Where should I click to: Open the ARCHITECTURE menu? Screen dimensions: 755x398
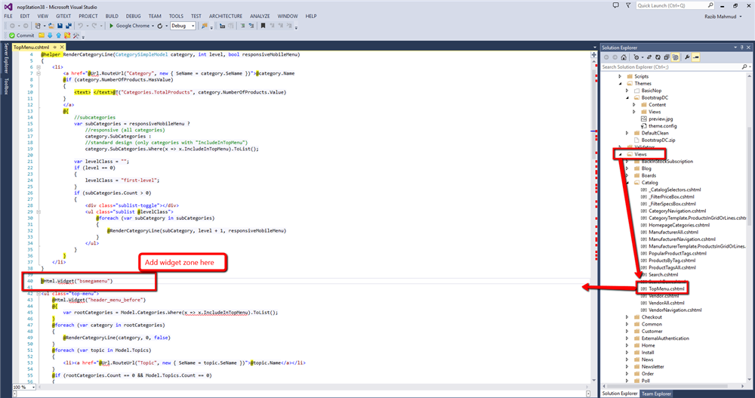coord(226,17)
